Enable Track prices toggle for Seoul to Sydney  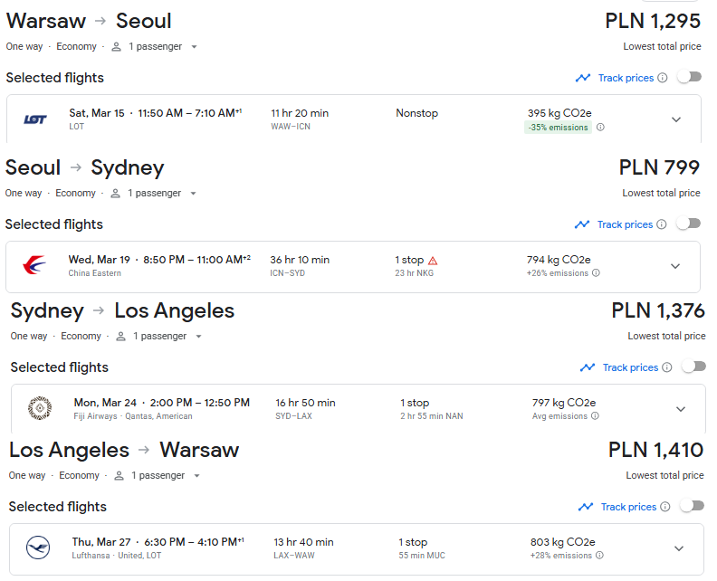[689, 224]
